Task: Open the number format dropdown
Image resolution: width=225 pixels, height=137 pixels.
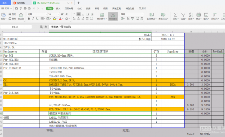Action: click(x=143, y=14)
